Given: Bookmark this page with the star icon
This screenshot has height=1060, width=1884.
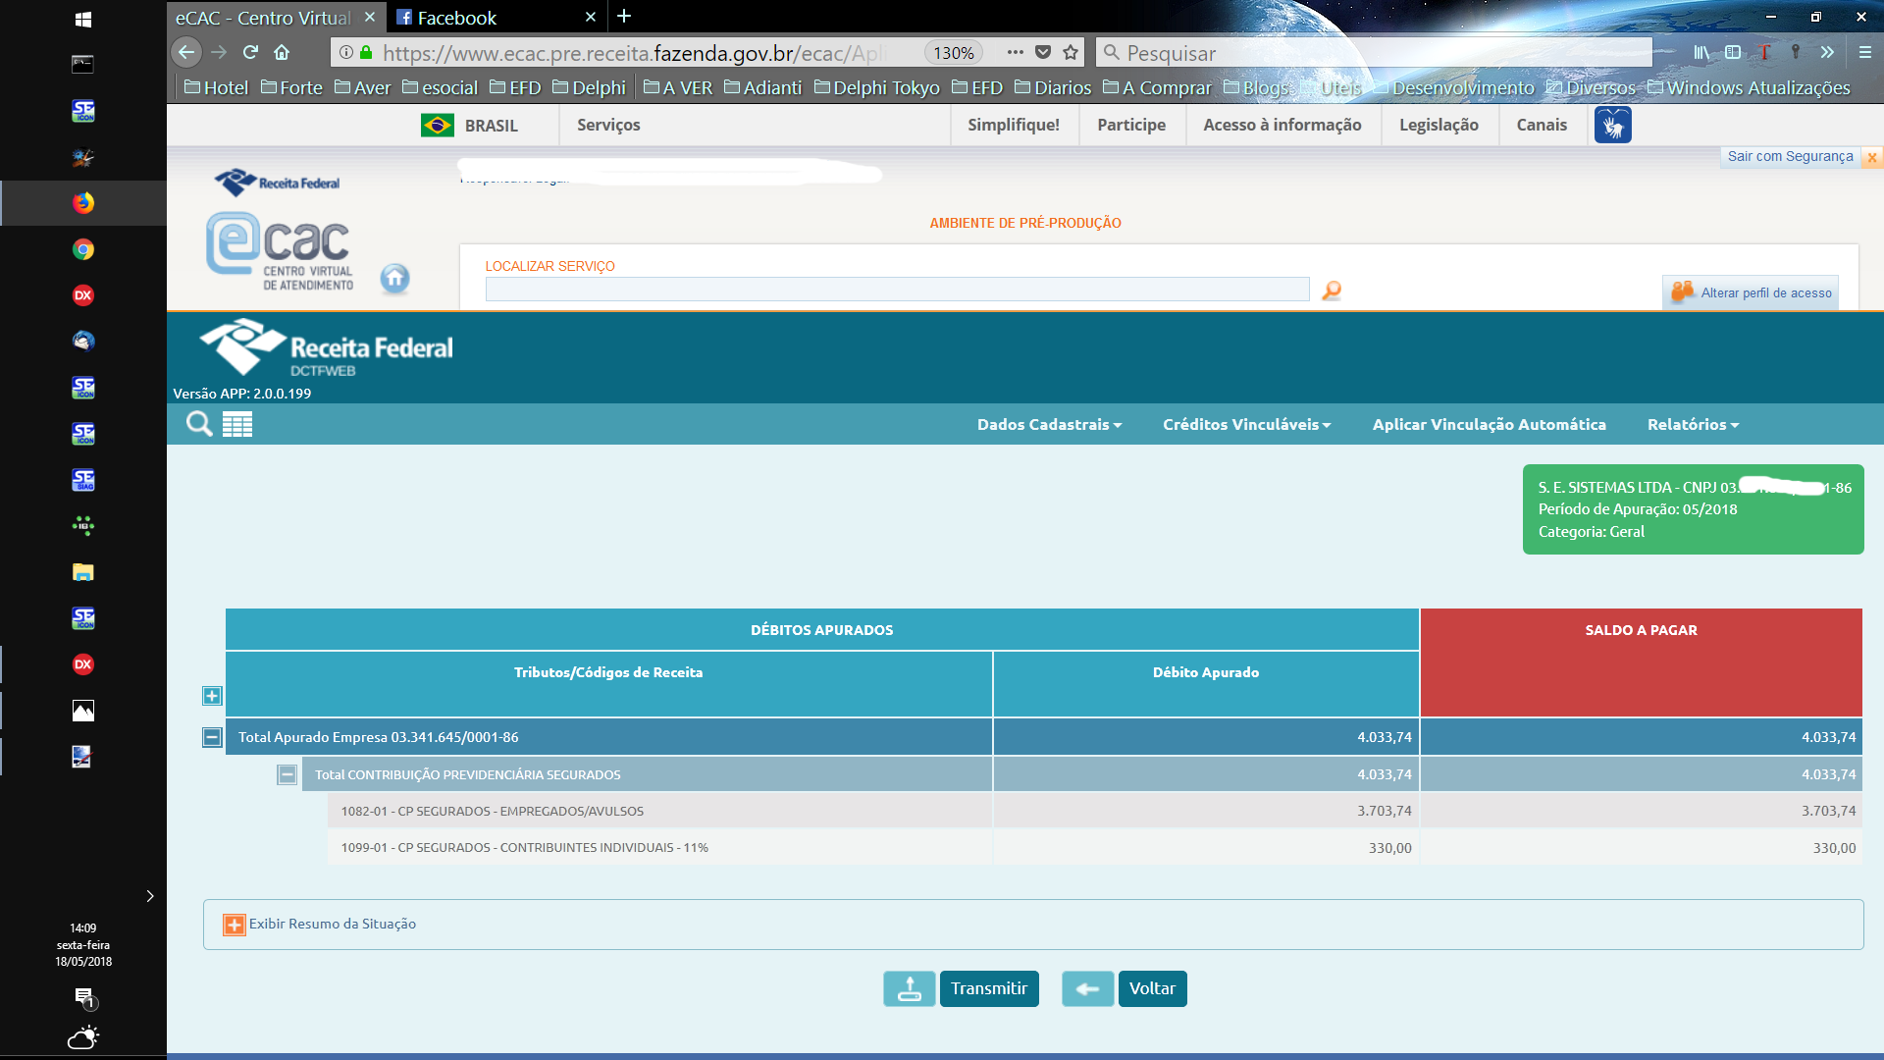Looking at the screenshot, I should (x=1071, y=52).
